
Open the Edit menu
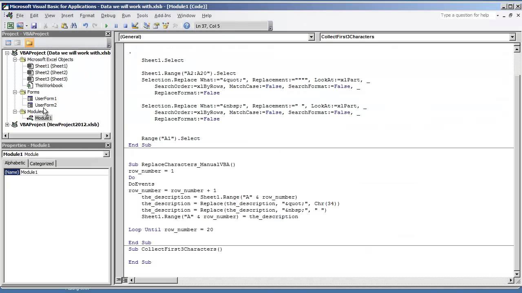point(34,15)
